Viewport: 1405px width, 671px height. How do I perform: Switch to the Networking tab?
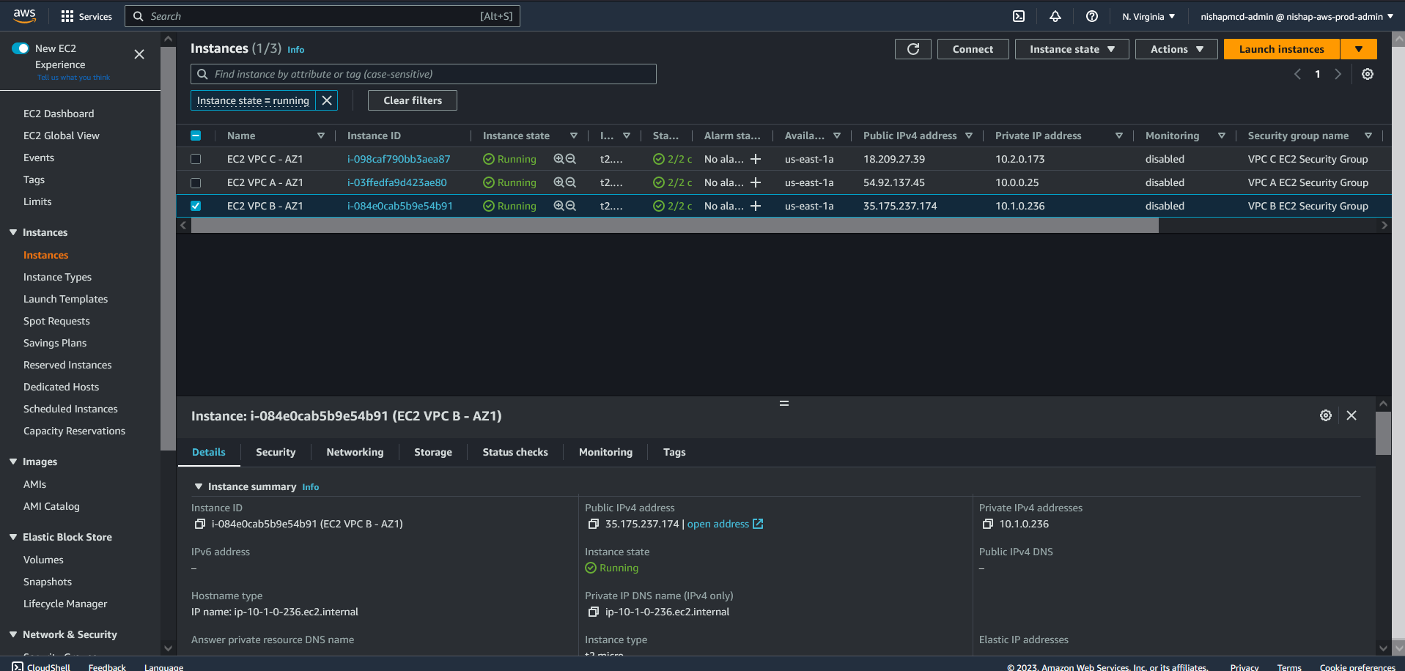(355, 452)
